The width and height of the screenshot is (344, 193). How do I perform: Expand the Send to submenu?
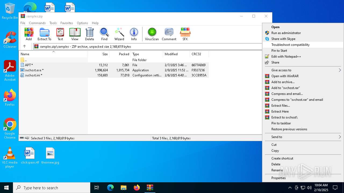pyautogui.click(x=303, y=137)
